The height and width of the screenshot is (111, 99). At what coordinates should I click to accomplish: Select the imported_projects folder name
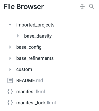click(35, 25)
